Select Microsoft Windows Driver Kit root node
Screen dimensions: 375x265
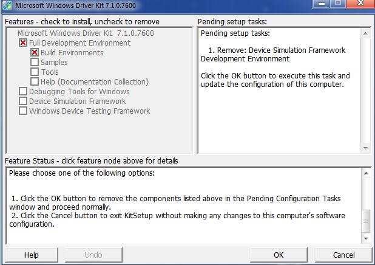[x=86, y=33]
